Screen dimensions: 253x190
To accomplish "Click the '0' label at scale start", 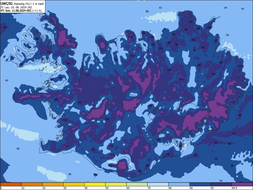I will pyautogui.click(x=1, y=188).
